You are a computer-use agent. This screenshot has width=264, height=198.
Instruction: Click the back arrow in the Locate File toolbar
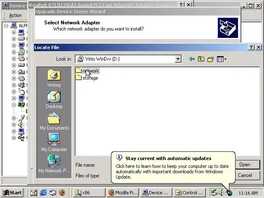tap(192, 59)
